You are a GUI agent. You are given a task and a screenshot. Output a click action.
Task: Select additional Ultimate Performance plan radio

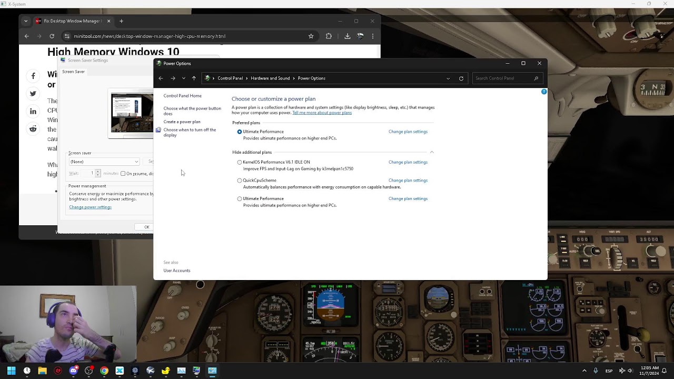click(x=240, y=199)
